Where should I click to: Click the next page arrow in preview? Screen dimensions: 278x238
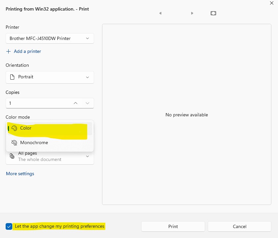coord(192,13)
